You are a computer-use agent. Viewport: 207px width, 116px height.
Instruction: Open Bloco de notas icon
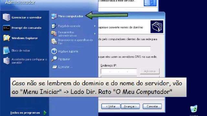(6, 50)
